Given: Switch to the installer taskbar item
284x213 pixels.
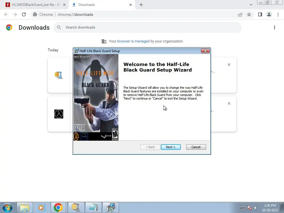Looking at the screenshot, I should pos(111,207).
